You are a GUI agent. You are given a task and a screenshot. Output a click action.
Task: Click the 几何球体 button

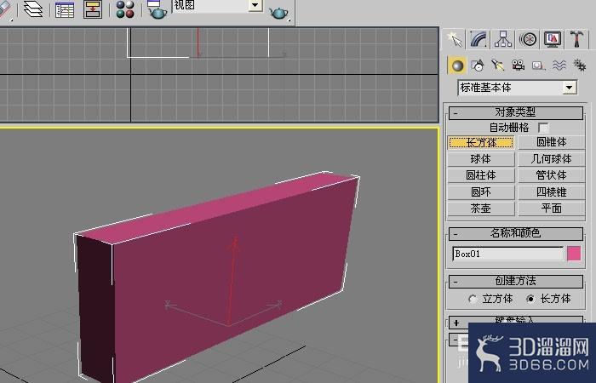coord(551,159)
